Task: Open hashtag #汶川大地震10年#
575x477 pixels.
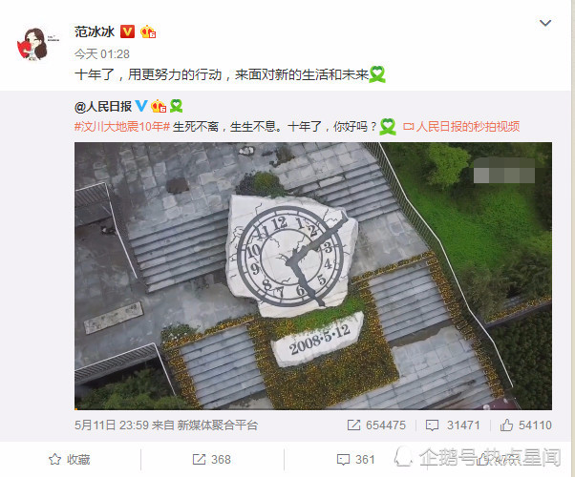Action: tap(122, 127)
